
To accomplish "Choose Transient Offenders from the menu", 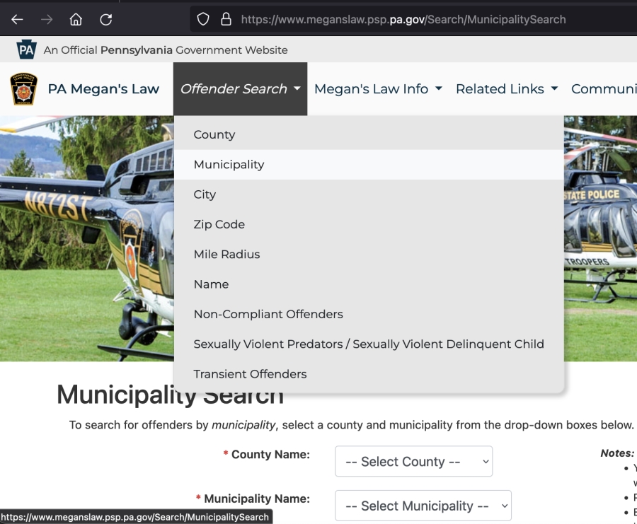I will [369, 374].
